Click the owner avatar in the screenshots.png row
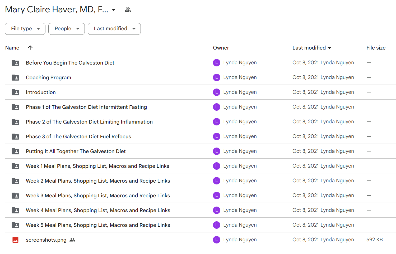Screen dimensions: 396x254 217,240
